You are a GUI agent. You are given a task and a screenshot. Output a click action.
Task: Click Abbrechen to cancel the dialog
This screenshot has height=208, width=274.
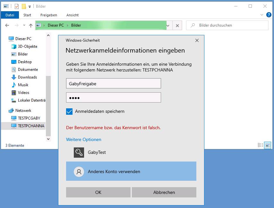coord(164,192)
